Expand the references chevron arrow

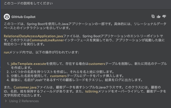6,101
